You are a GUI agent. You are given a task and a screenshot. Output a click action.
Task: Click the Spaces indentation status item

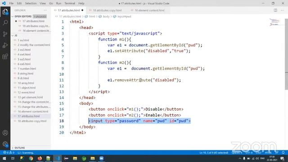coord(237,153)
